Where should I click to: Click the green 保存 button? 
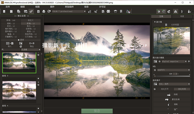[97, 111]
